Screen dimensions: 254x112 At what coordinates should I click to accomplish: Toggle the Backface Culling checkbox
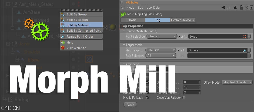[x=148, y=93]
